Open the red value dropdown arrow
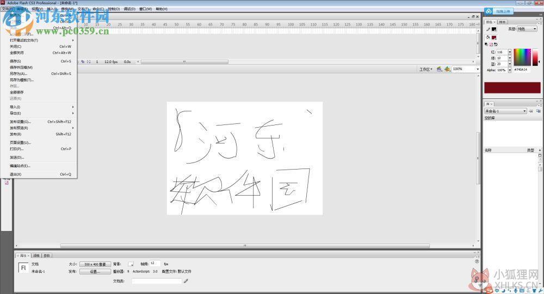This screenshot has height=294, width=544. tap(510, 52)
